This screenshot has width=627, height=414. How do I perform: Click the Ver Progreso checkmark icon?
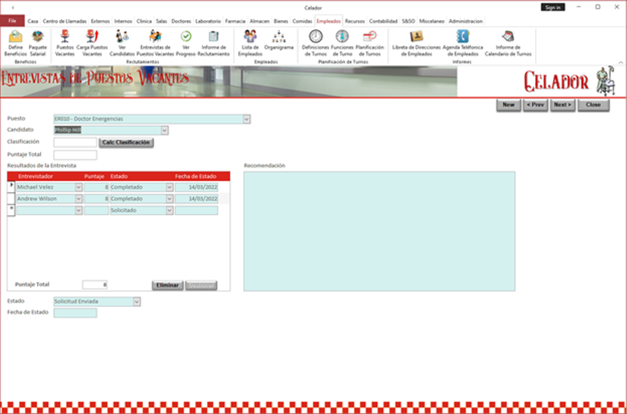(186, 37)
